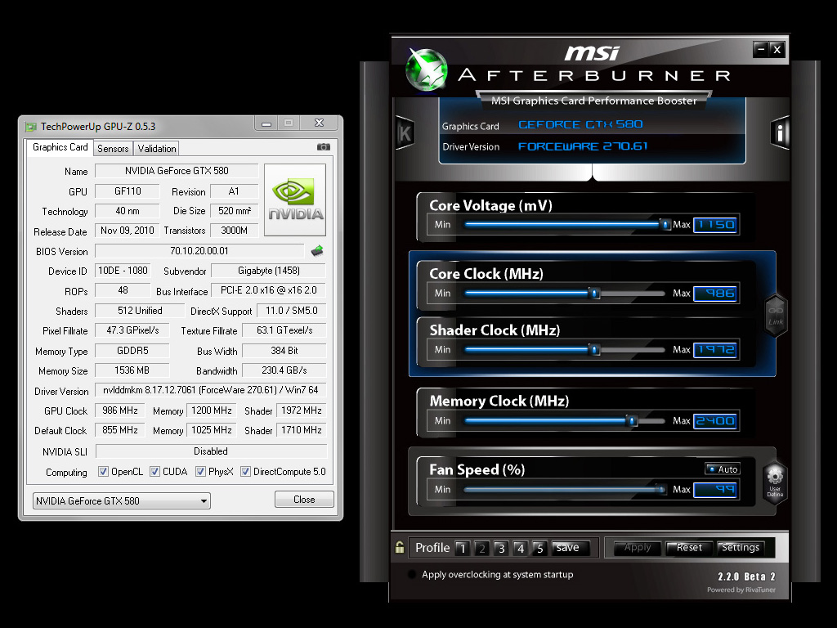Click the Core Clock value box 986
The height and width of the screenshot is (628, 837).
[x=715, y=294]
